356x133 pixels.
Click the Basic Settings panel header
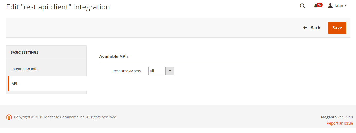point(24,52)
